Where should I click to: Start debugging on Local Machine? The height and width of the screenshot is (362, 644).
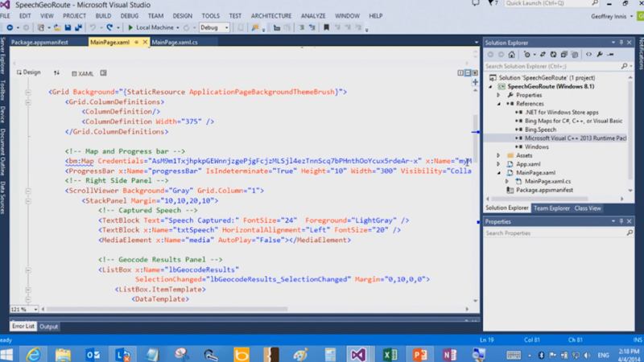151,27
